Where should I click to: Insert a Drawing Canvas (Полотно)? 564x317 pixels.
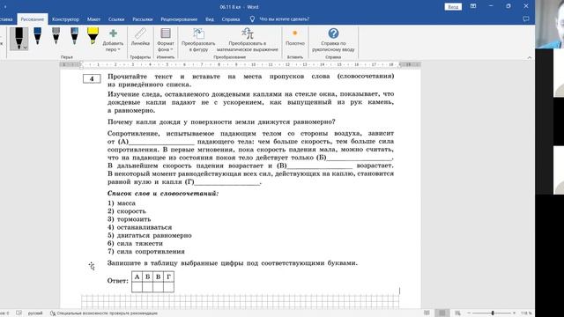295,37
